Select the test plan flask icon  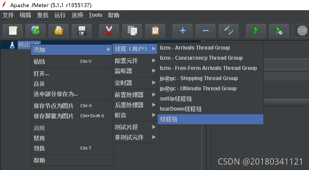click(x=12, y=45)
